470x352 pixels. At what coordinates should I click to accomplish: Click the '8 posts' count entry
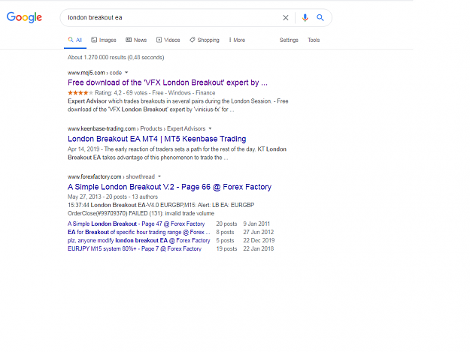(225, 232)
